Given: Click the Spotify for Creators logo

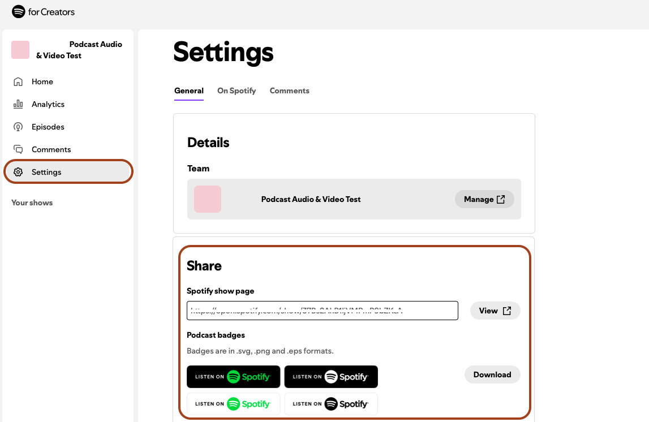Looking at the screenshot, I should (x=43, y=12).
